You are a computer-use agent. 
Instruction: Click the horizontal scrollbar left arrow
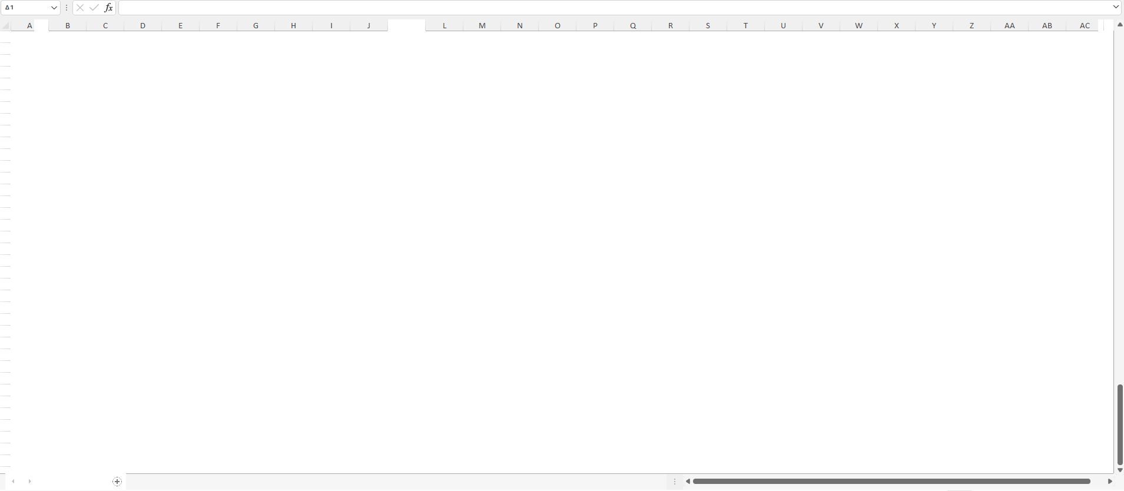(x=688, y=482)
